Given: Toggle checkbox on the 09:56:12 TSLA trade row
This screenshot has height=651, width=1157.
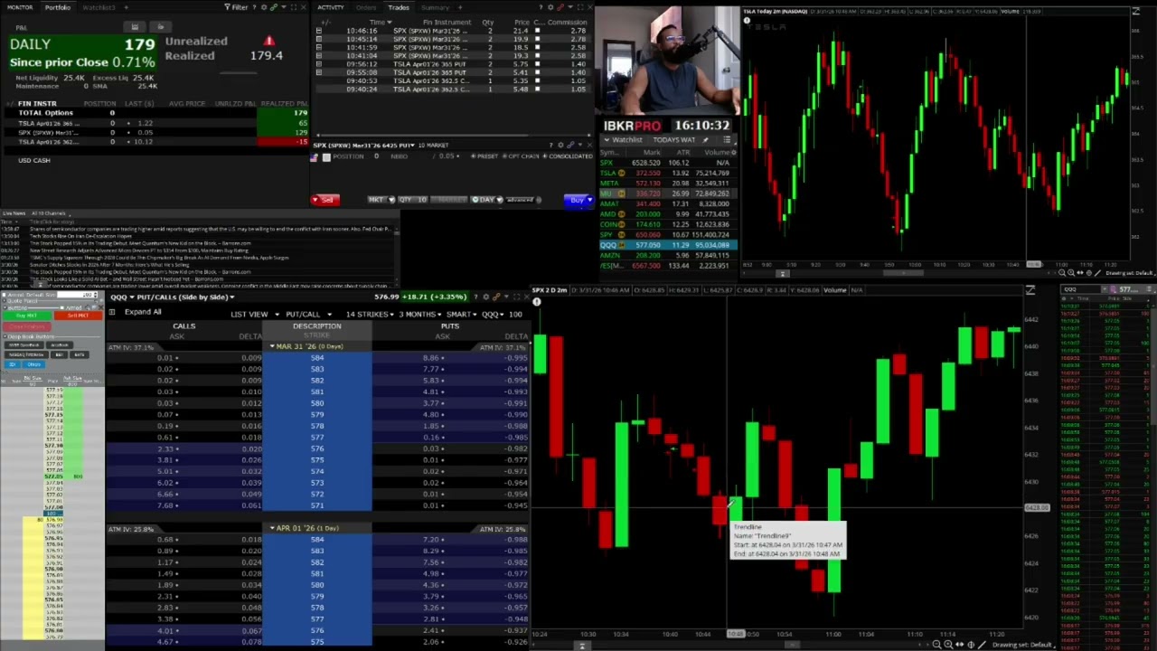Looking at the screenshot, I should click(537, 64).
